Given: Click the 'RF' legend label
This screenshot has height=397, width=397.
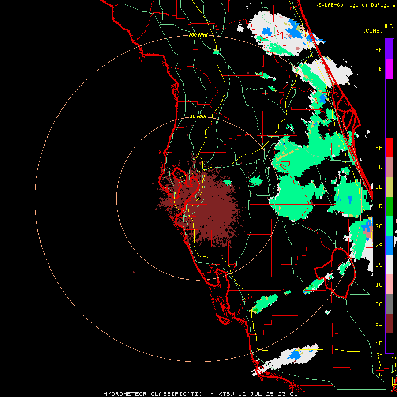Looking at the screenshot, I should (x=378, y=49).
